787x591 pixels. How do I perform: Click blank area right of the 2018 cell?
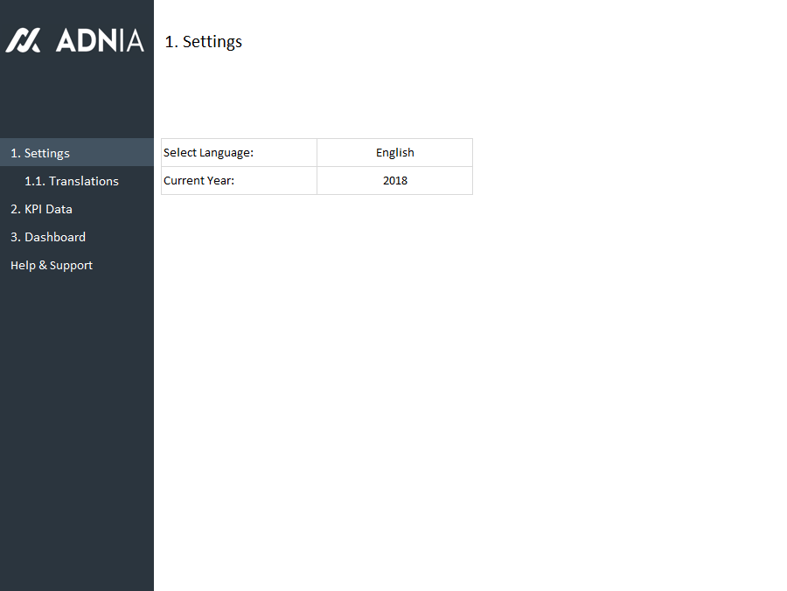click(612, 181)
